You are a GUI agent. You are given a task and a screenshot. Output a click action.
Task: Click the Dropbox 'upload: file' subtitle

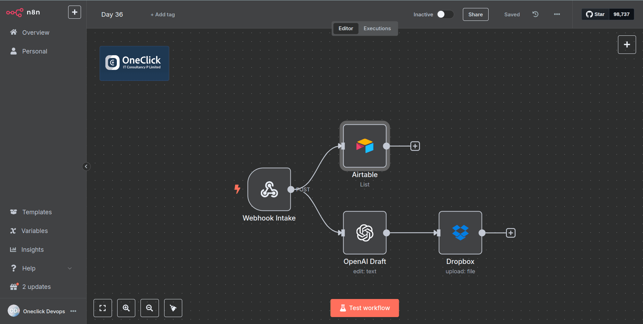(x=460, y=271)
